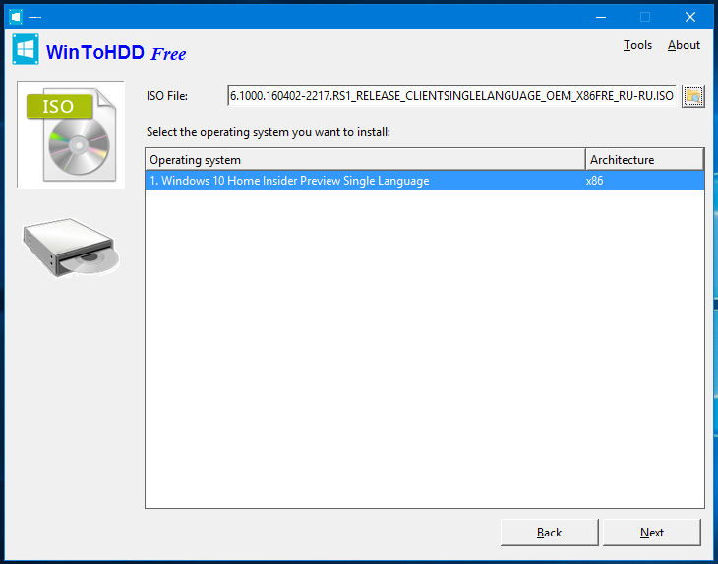Close the WinToHDD window
This screenshot has height=564, width=718.
click(x=690, y=17)
